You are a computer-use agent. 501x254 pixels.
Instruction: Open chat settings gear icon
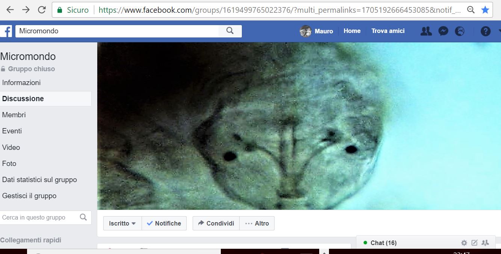pyautogui.click(x=464, y=243)
